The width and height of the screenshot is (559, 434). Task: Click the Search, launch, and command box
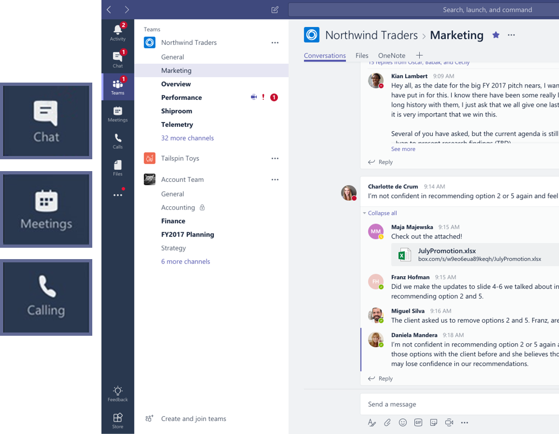424,10
